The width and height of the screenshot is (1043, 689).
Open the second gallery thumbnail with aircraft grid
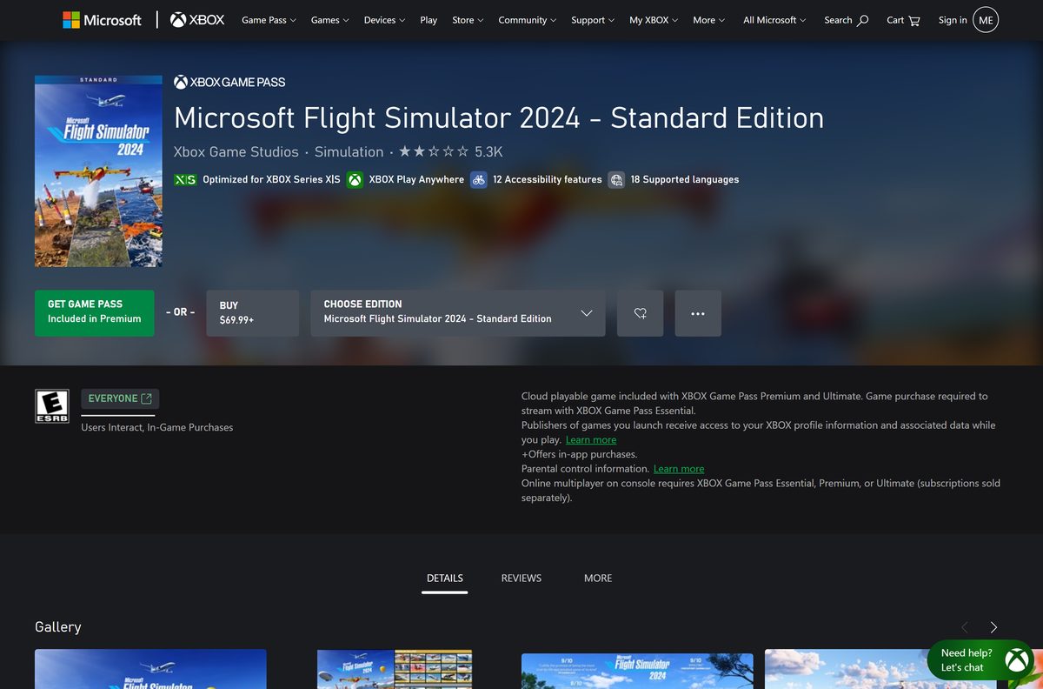395,669
